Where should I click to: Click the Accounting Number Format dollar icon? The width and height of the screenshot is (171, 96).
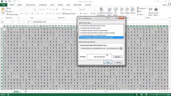point(81,14)
